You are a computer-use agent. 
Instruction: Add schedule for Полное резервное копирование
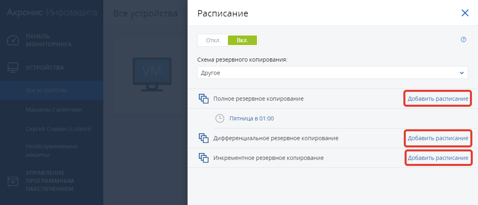(x=438, y=99)
